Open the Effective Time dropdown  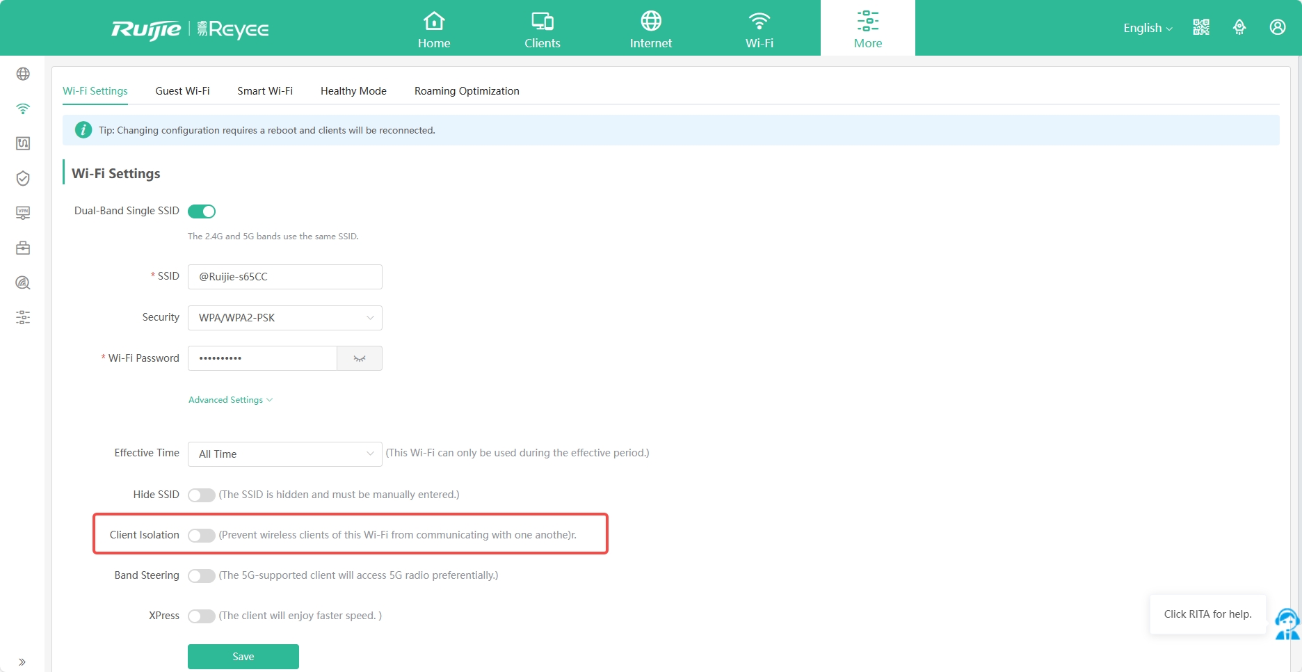(x=284, y=454)
